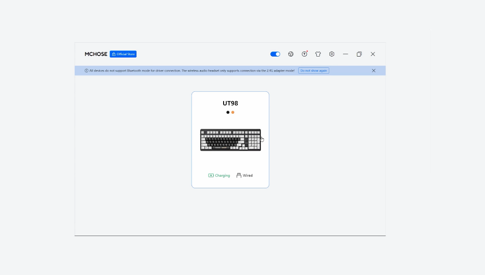Click the MCHOSE Official Store button
Image resolution: width=485 pixels, height=275 pixels.
click(x=123, y=54)
